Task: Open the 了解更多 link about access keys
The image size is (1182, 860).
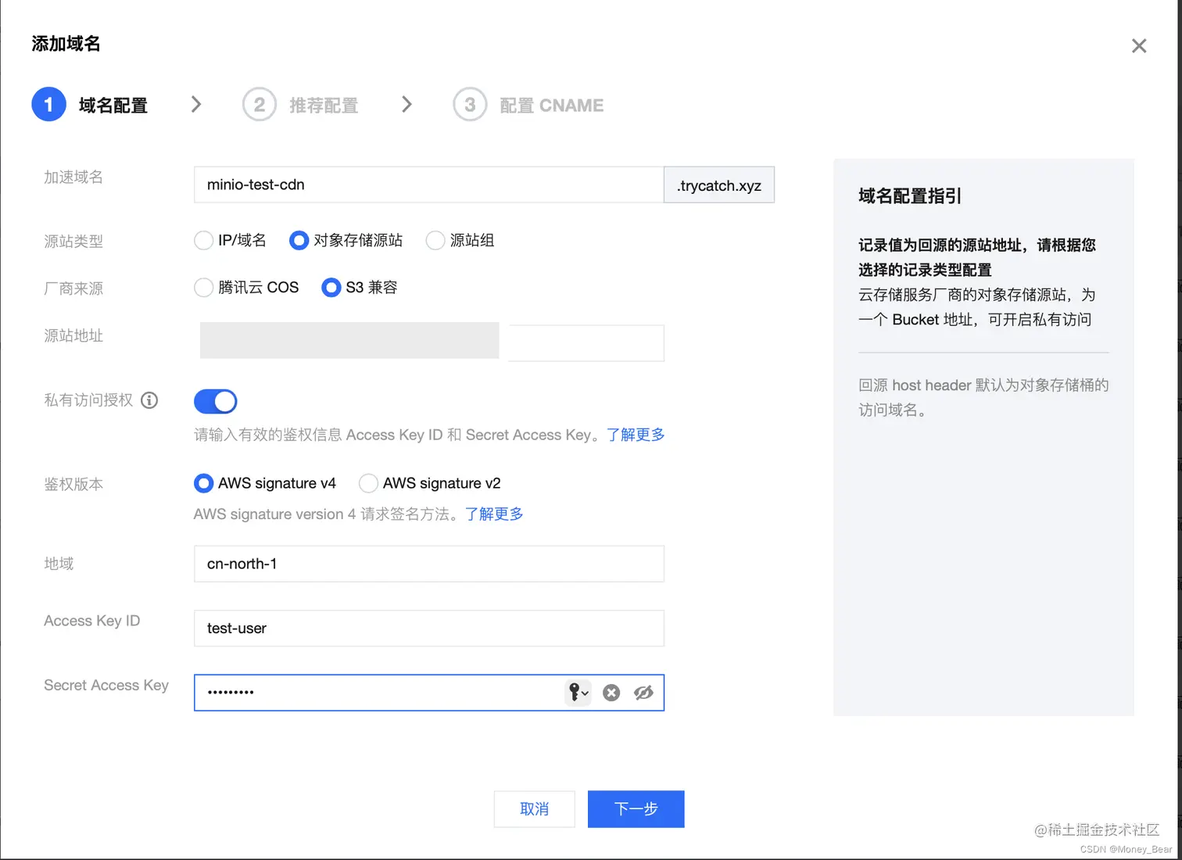Action: click(635, 435)
